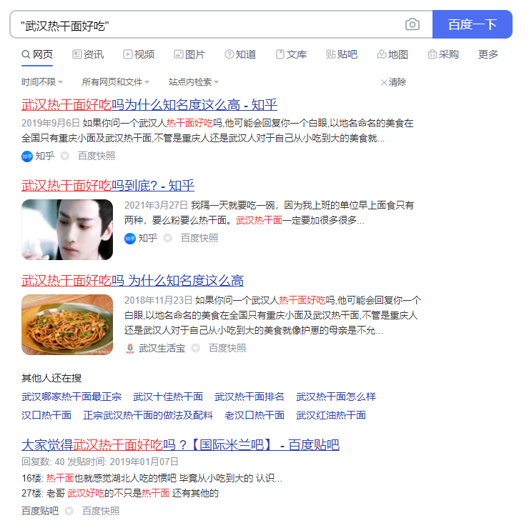Expand the 站点内检索 site search dropdown

[x=194, y=82]
